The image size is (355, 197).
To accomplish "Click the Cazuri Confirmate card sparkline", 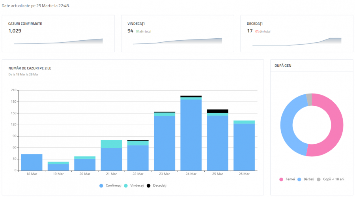I will (x=58, y=41).
